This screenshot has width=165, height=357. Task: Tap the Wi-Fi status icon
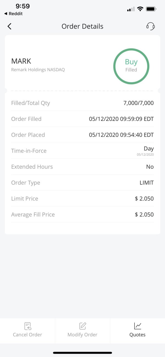140,9
